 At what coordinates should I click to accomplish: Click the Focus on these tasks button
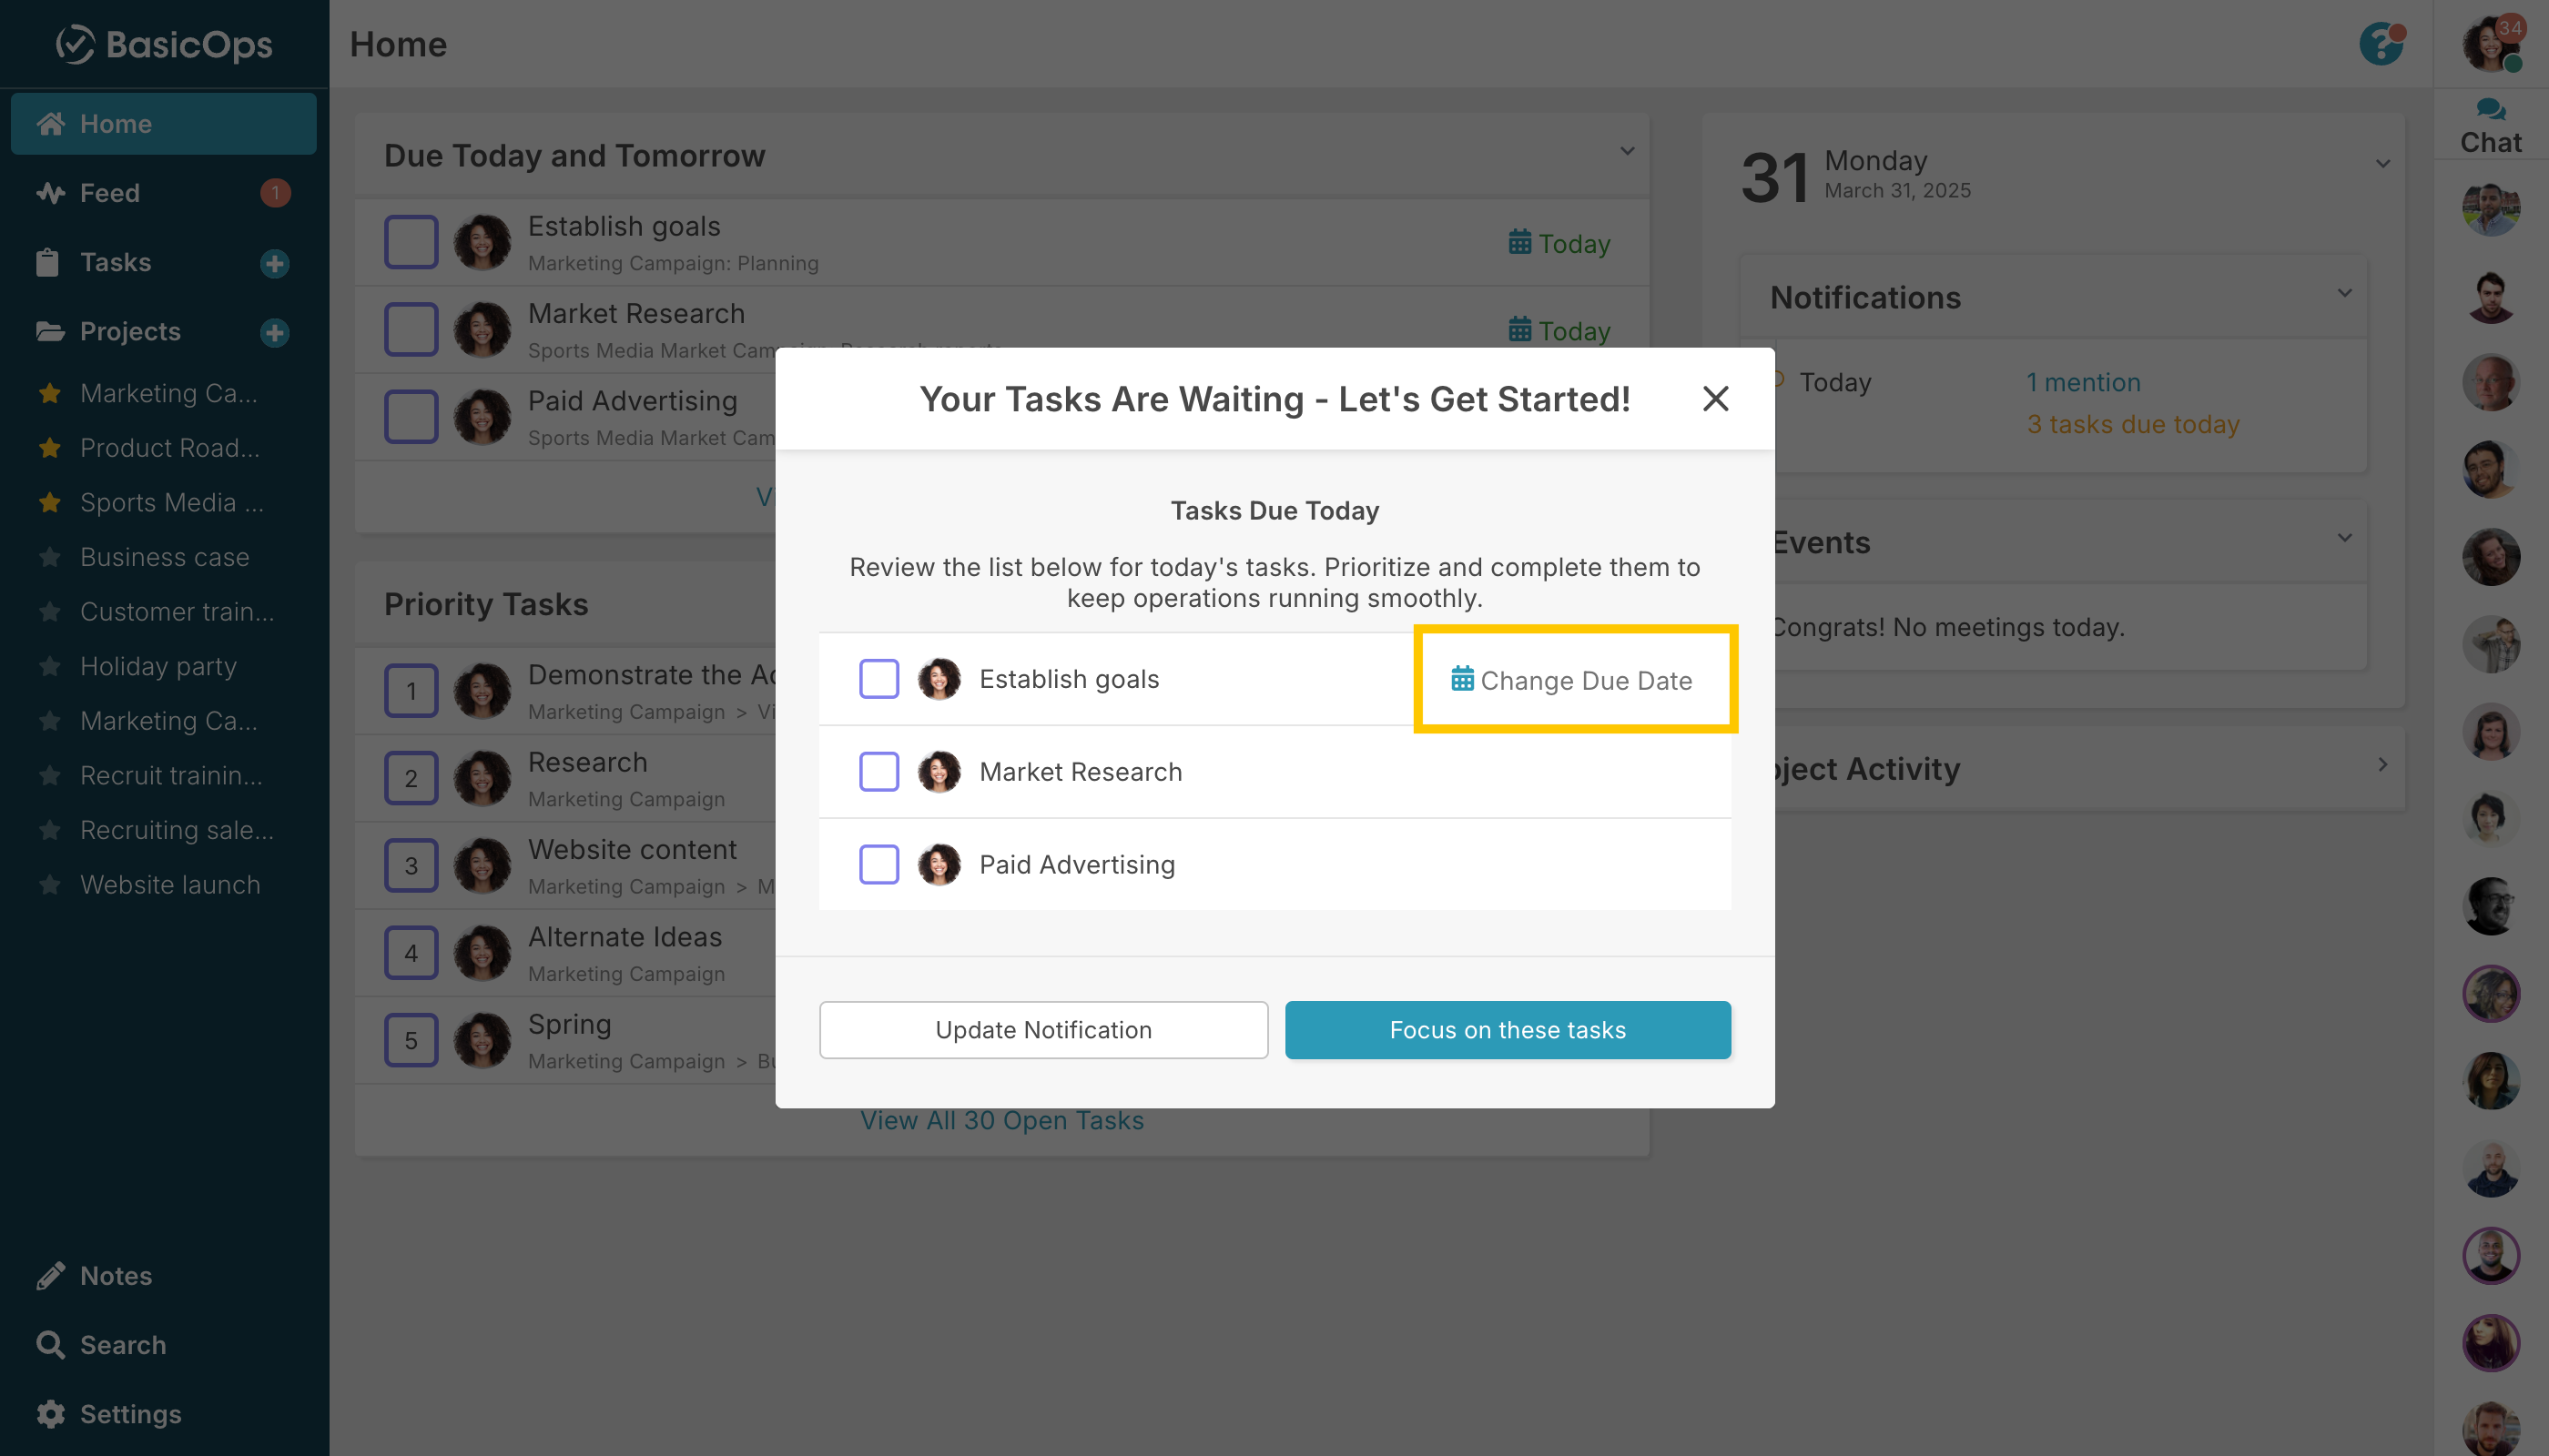point(1507,1030)
